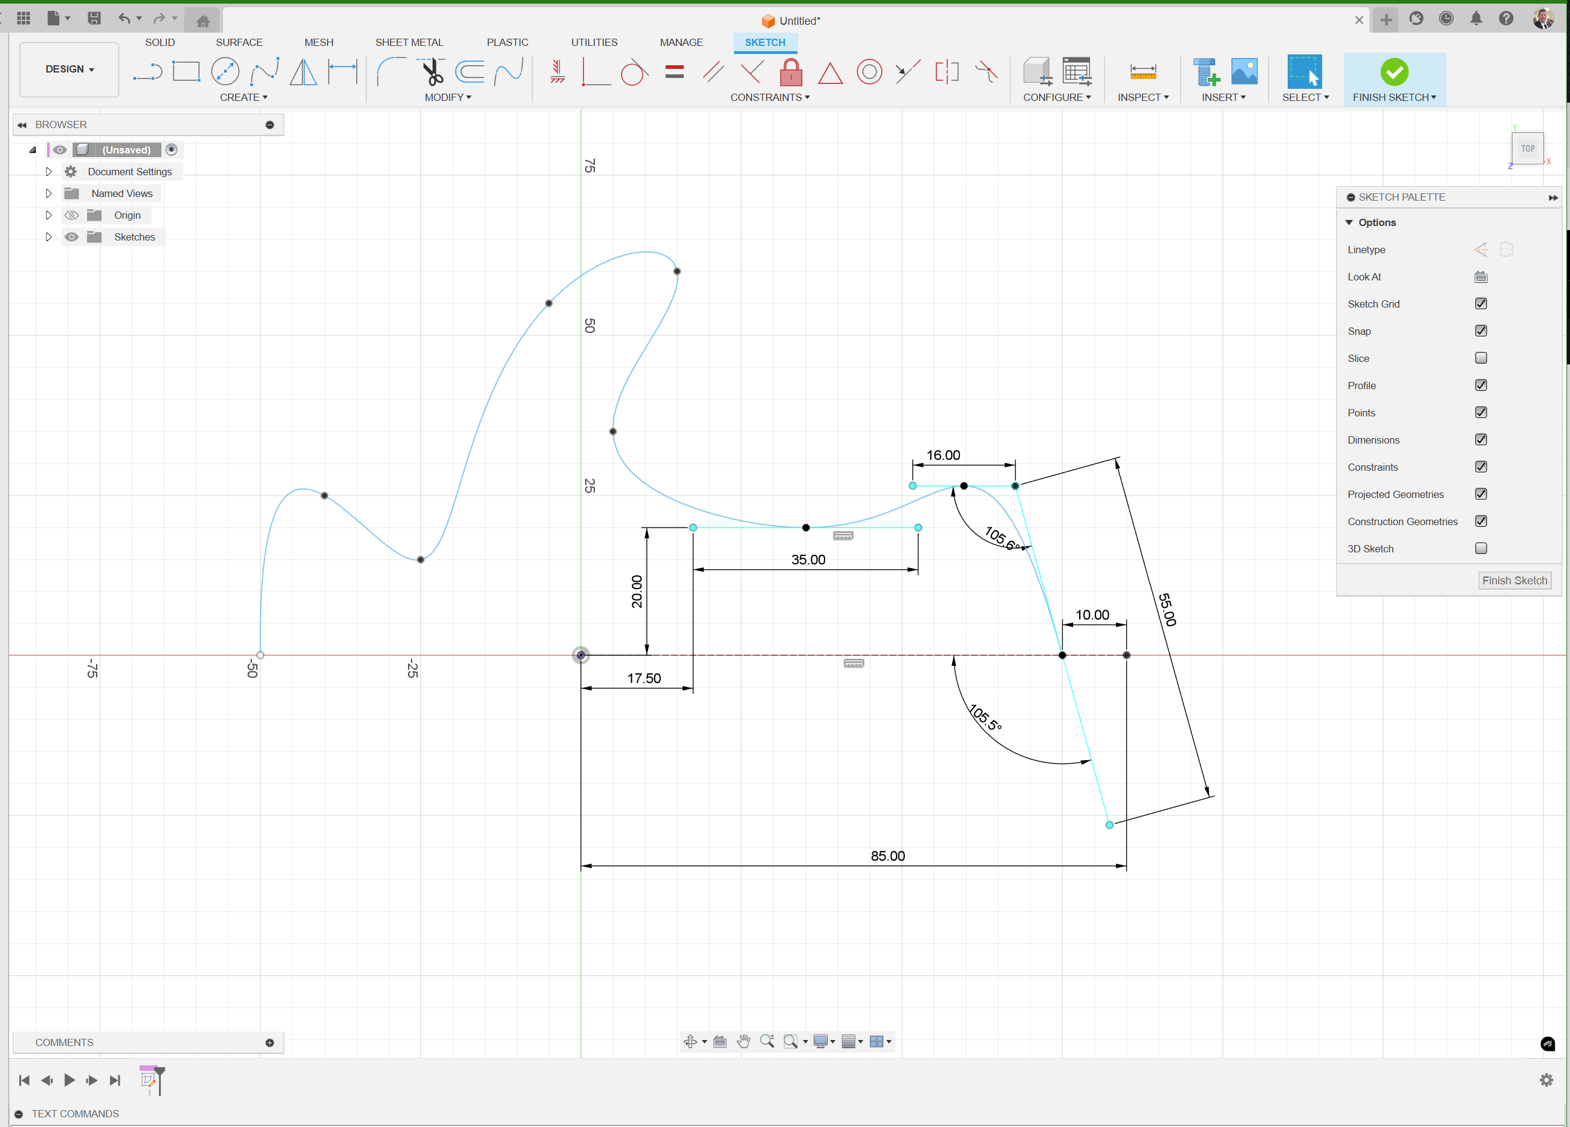
Task: Select the 2-Point Rectangle tool
Action: (x=186, y=71)
